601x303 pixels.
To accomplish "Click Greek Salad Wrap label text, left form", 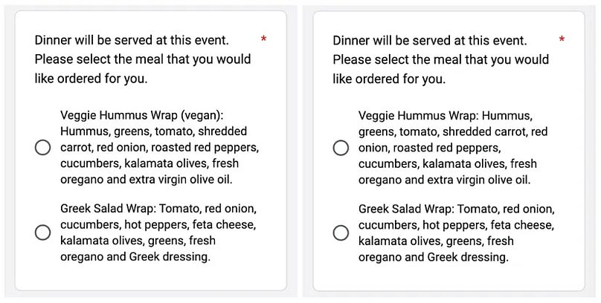I will 158,232.
